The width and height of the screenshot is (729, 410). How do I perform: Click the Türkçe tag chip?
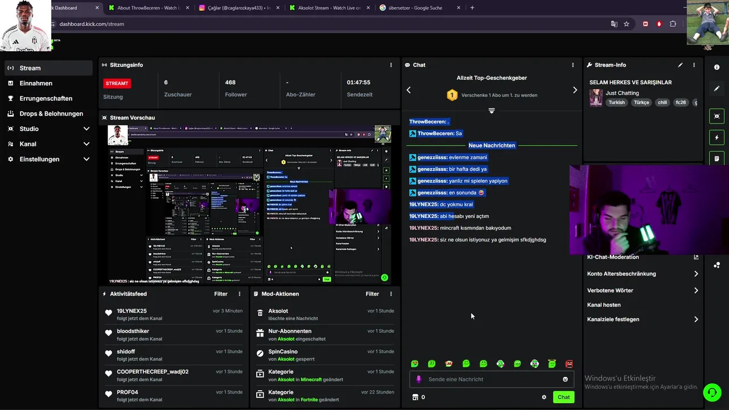[x=641, y=102]
